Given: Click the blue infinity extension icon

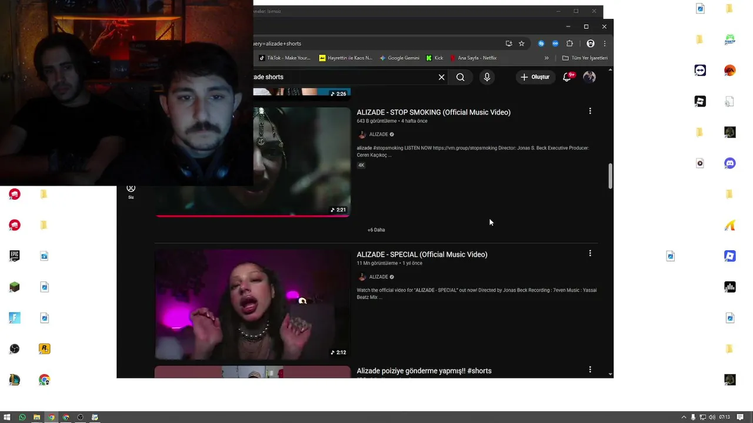Looking at the screenshot, I should click(555, 43).
